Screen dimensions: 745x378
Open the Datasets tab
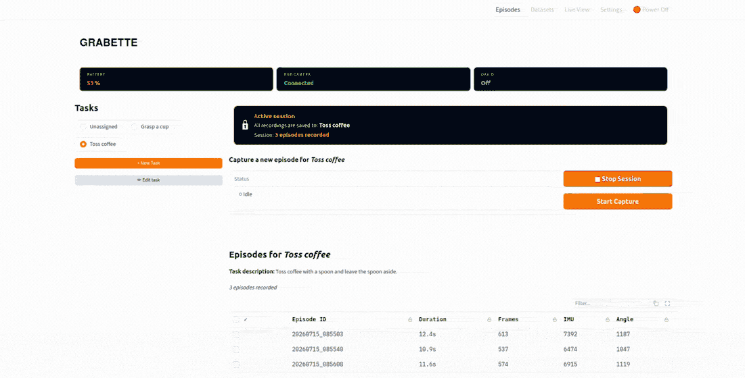pyautogui.click(x=542, y=9)
